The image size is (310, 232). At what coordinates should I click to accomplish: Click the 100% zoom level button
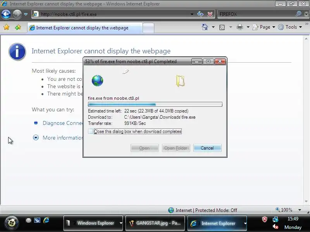(284, 210)
